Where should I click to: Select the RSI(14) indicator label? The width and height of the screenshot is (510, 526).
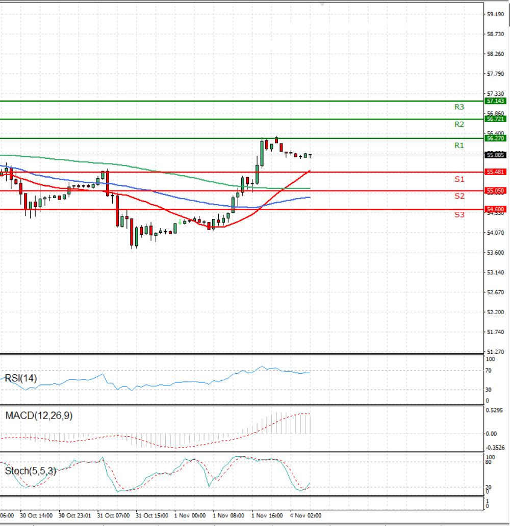coord(21,378)
